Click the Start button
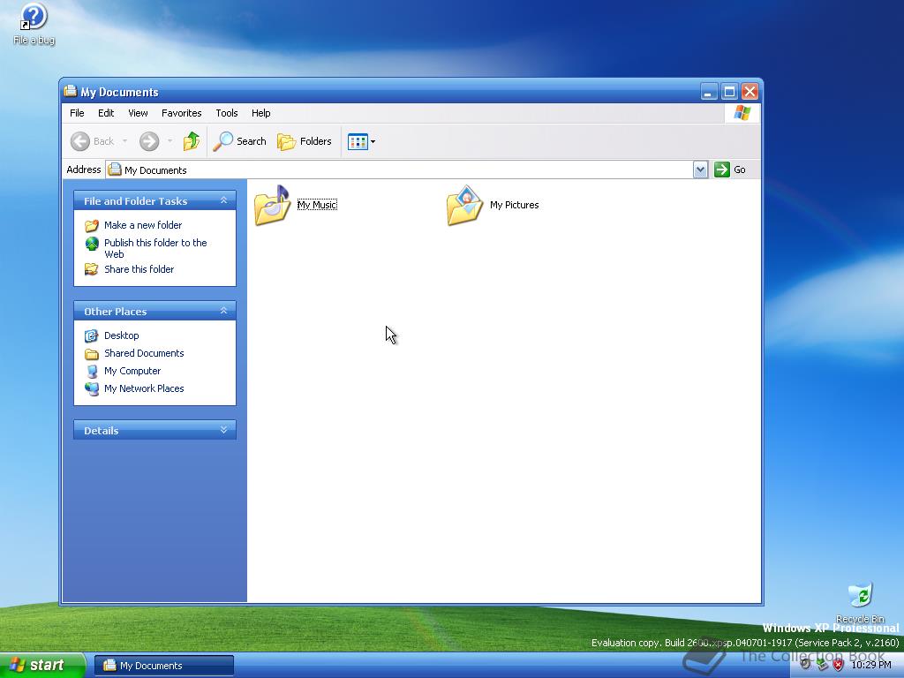This screenshot has height=678, width=904. [x=42, y=666]
